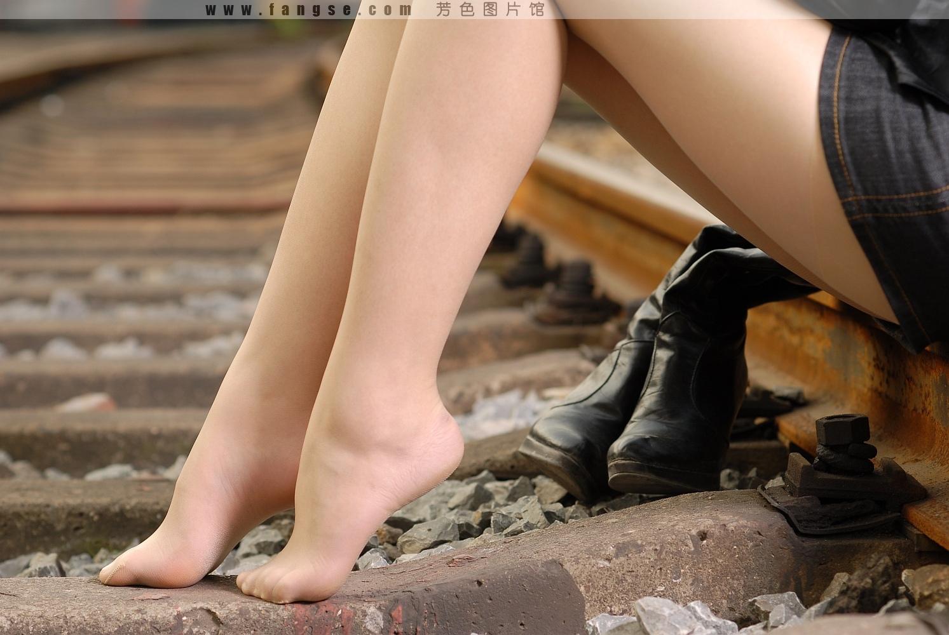
Task: Click the www.fangse.com watermark text
Action: click(308, 9)
